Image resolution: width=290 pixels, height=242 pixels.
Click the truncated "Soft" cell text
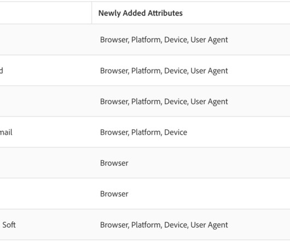pyautogui.click(x=9, y=225)
